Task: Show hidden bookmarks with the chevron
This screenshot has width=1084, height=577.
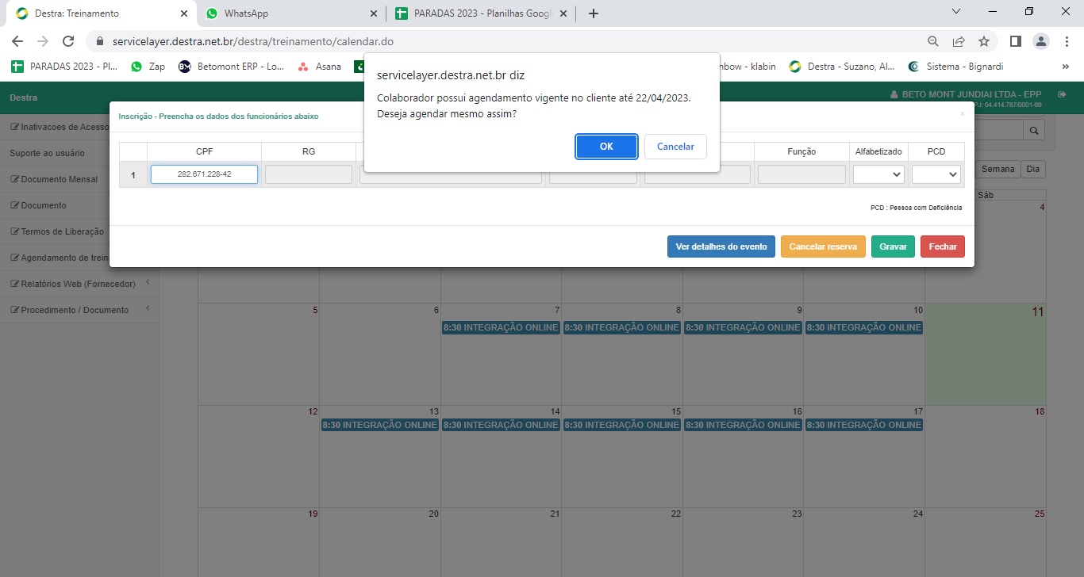Action: 1065,67
